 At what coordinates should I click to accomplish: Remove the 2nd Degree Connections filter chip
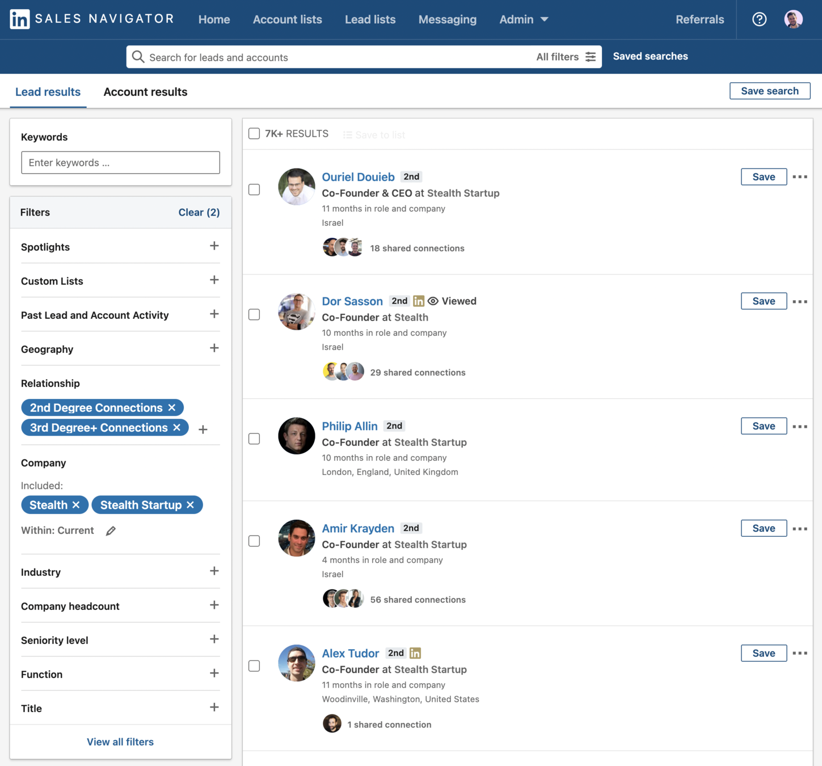[x=172, y=407]
